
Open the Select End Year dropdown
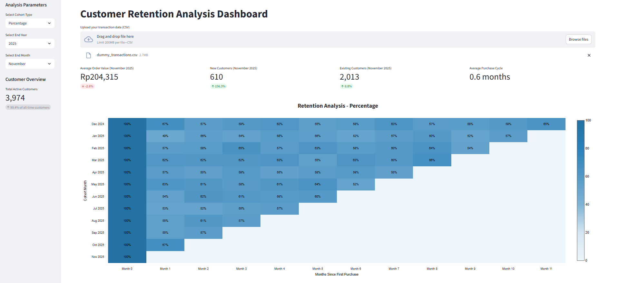pos(30,44)
